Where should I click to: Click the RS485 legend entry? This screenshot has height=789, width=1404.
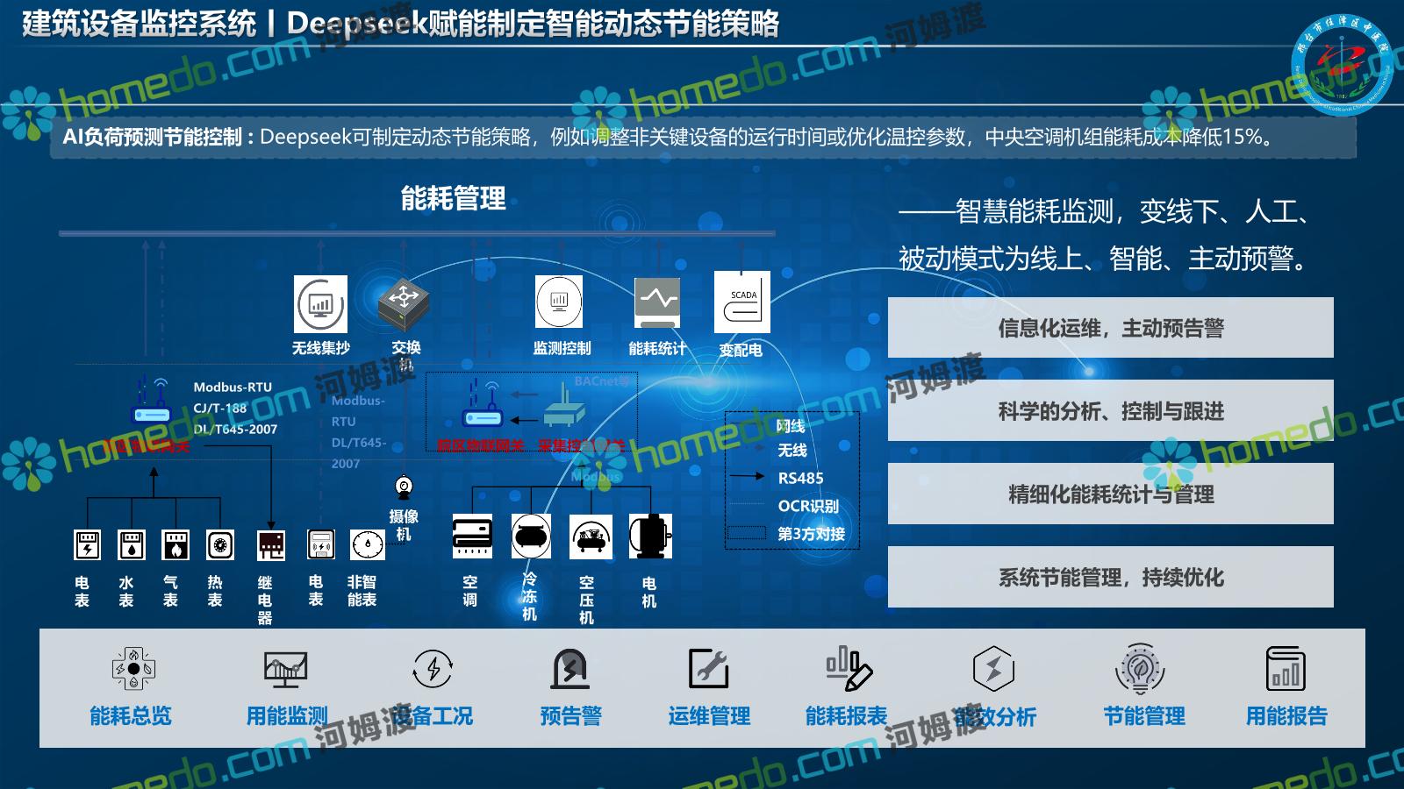coord(800,478)
